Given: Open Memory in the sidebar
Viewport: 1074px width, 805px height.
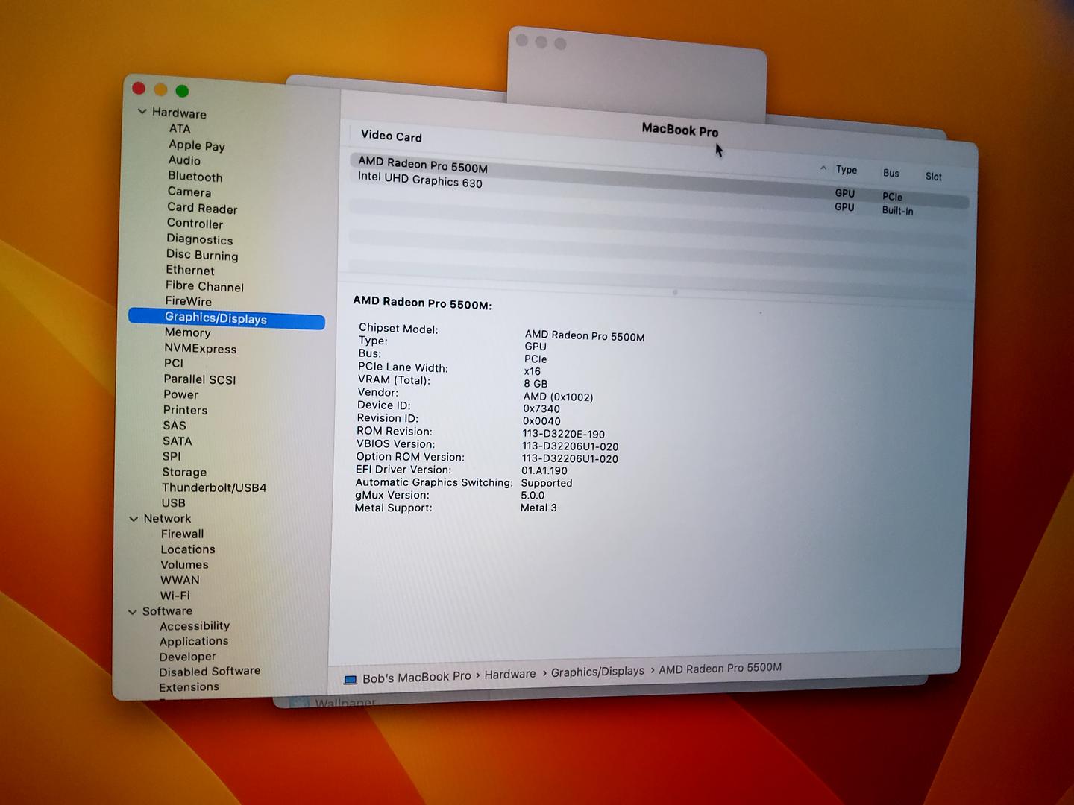Looking at the screenshot, I should 187,332.
